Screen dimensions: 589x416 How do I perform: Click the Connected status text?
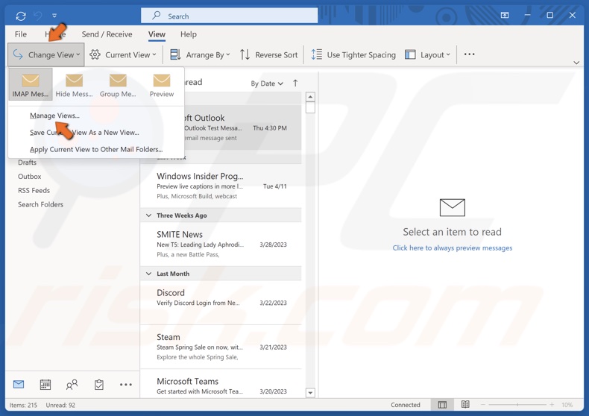pos(406,405)
